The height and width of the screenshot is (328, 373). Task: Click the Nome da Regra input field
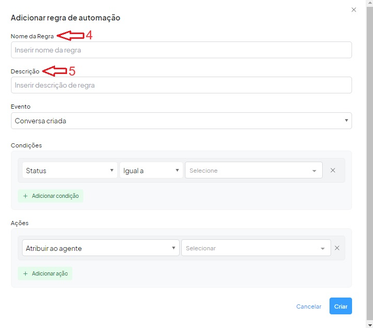181,50
